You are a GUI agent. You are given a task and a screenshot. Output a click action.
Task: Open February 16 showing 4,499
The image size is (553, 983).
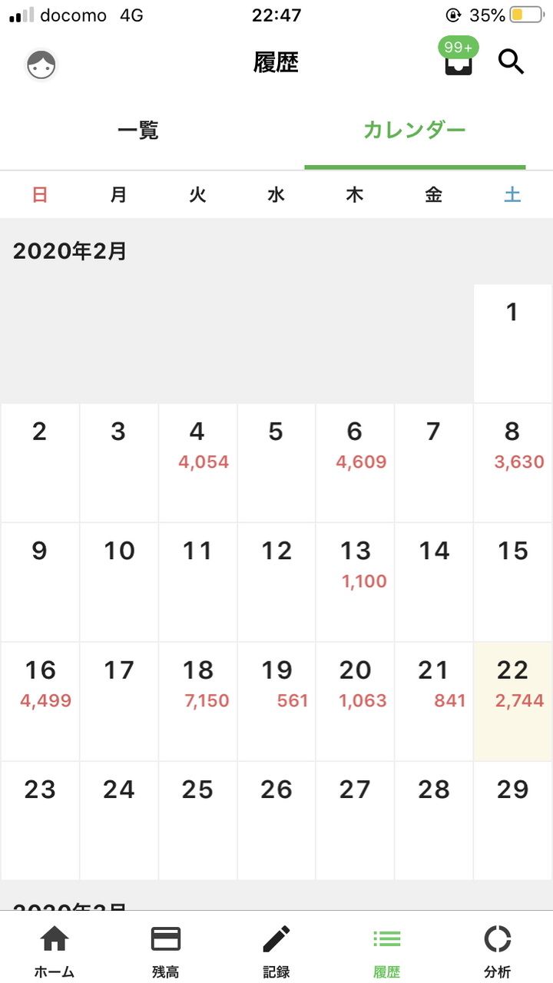[x=40, y=700]
